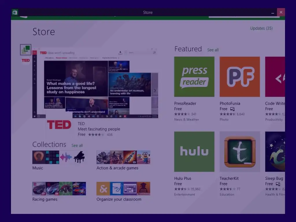Image resolution: width=296 pixels, height=222 pixels.
Task: Open the Code Writer app tile
Action: [x=275, y=77]
